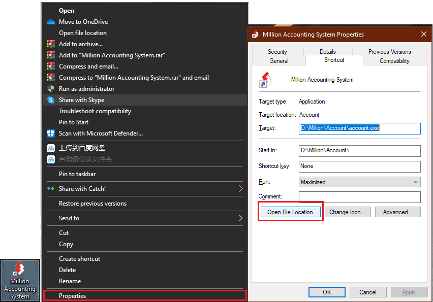Screen dimensions: 433x302
Task: Click the Advanced... button
Action: click(397, 212)
